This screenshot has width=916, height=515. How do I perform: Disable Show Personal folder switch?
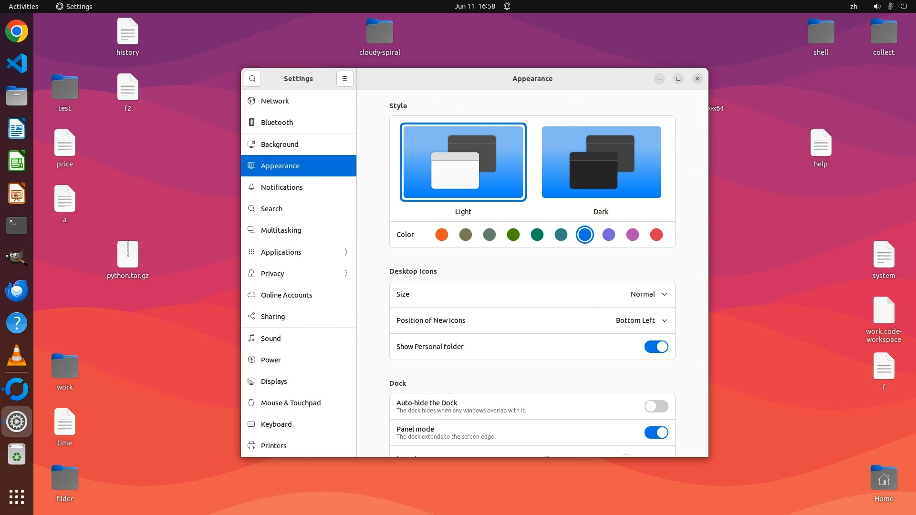(x=656, y=347)
